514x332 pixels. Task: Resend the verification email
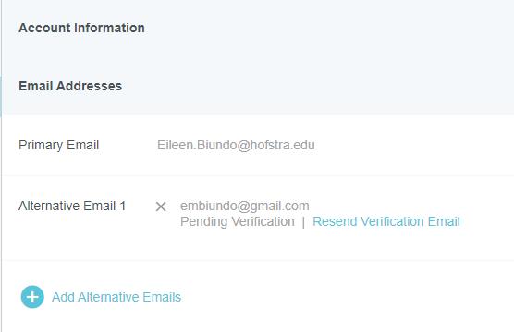[386, 221]
